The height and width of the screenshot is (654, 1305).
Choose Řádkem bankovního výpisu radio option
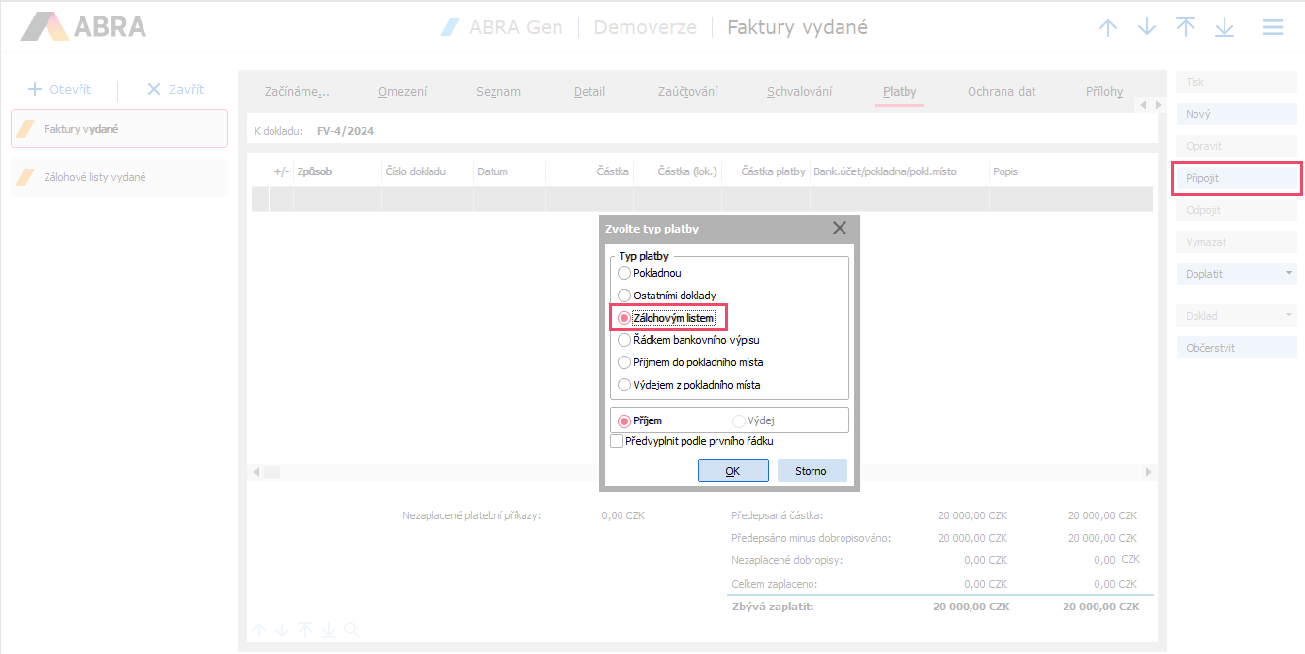click(x=624, y=340)
